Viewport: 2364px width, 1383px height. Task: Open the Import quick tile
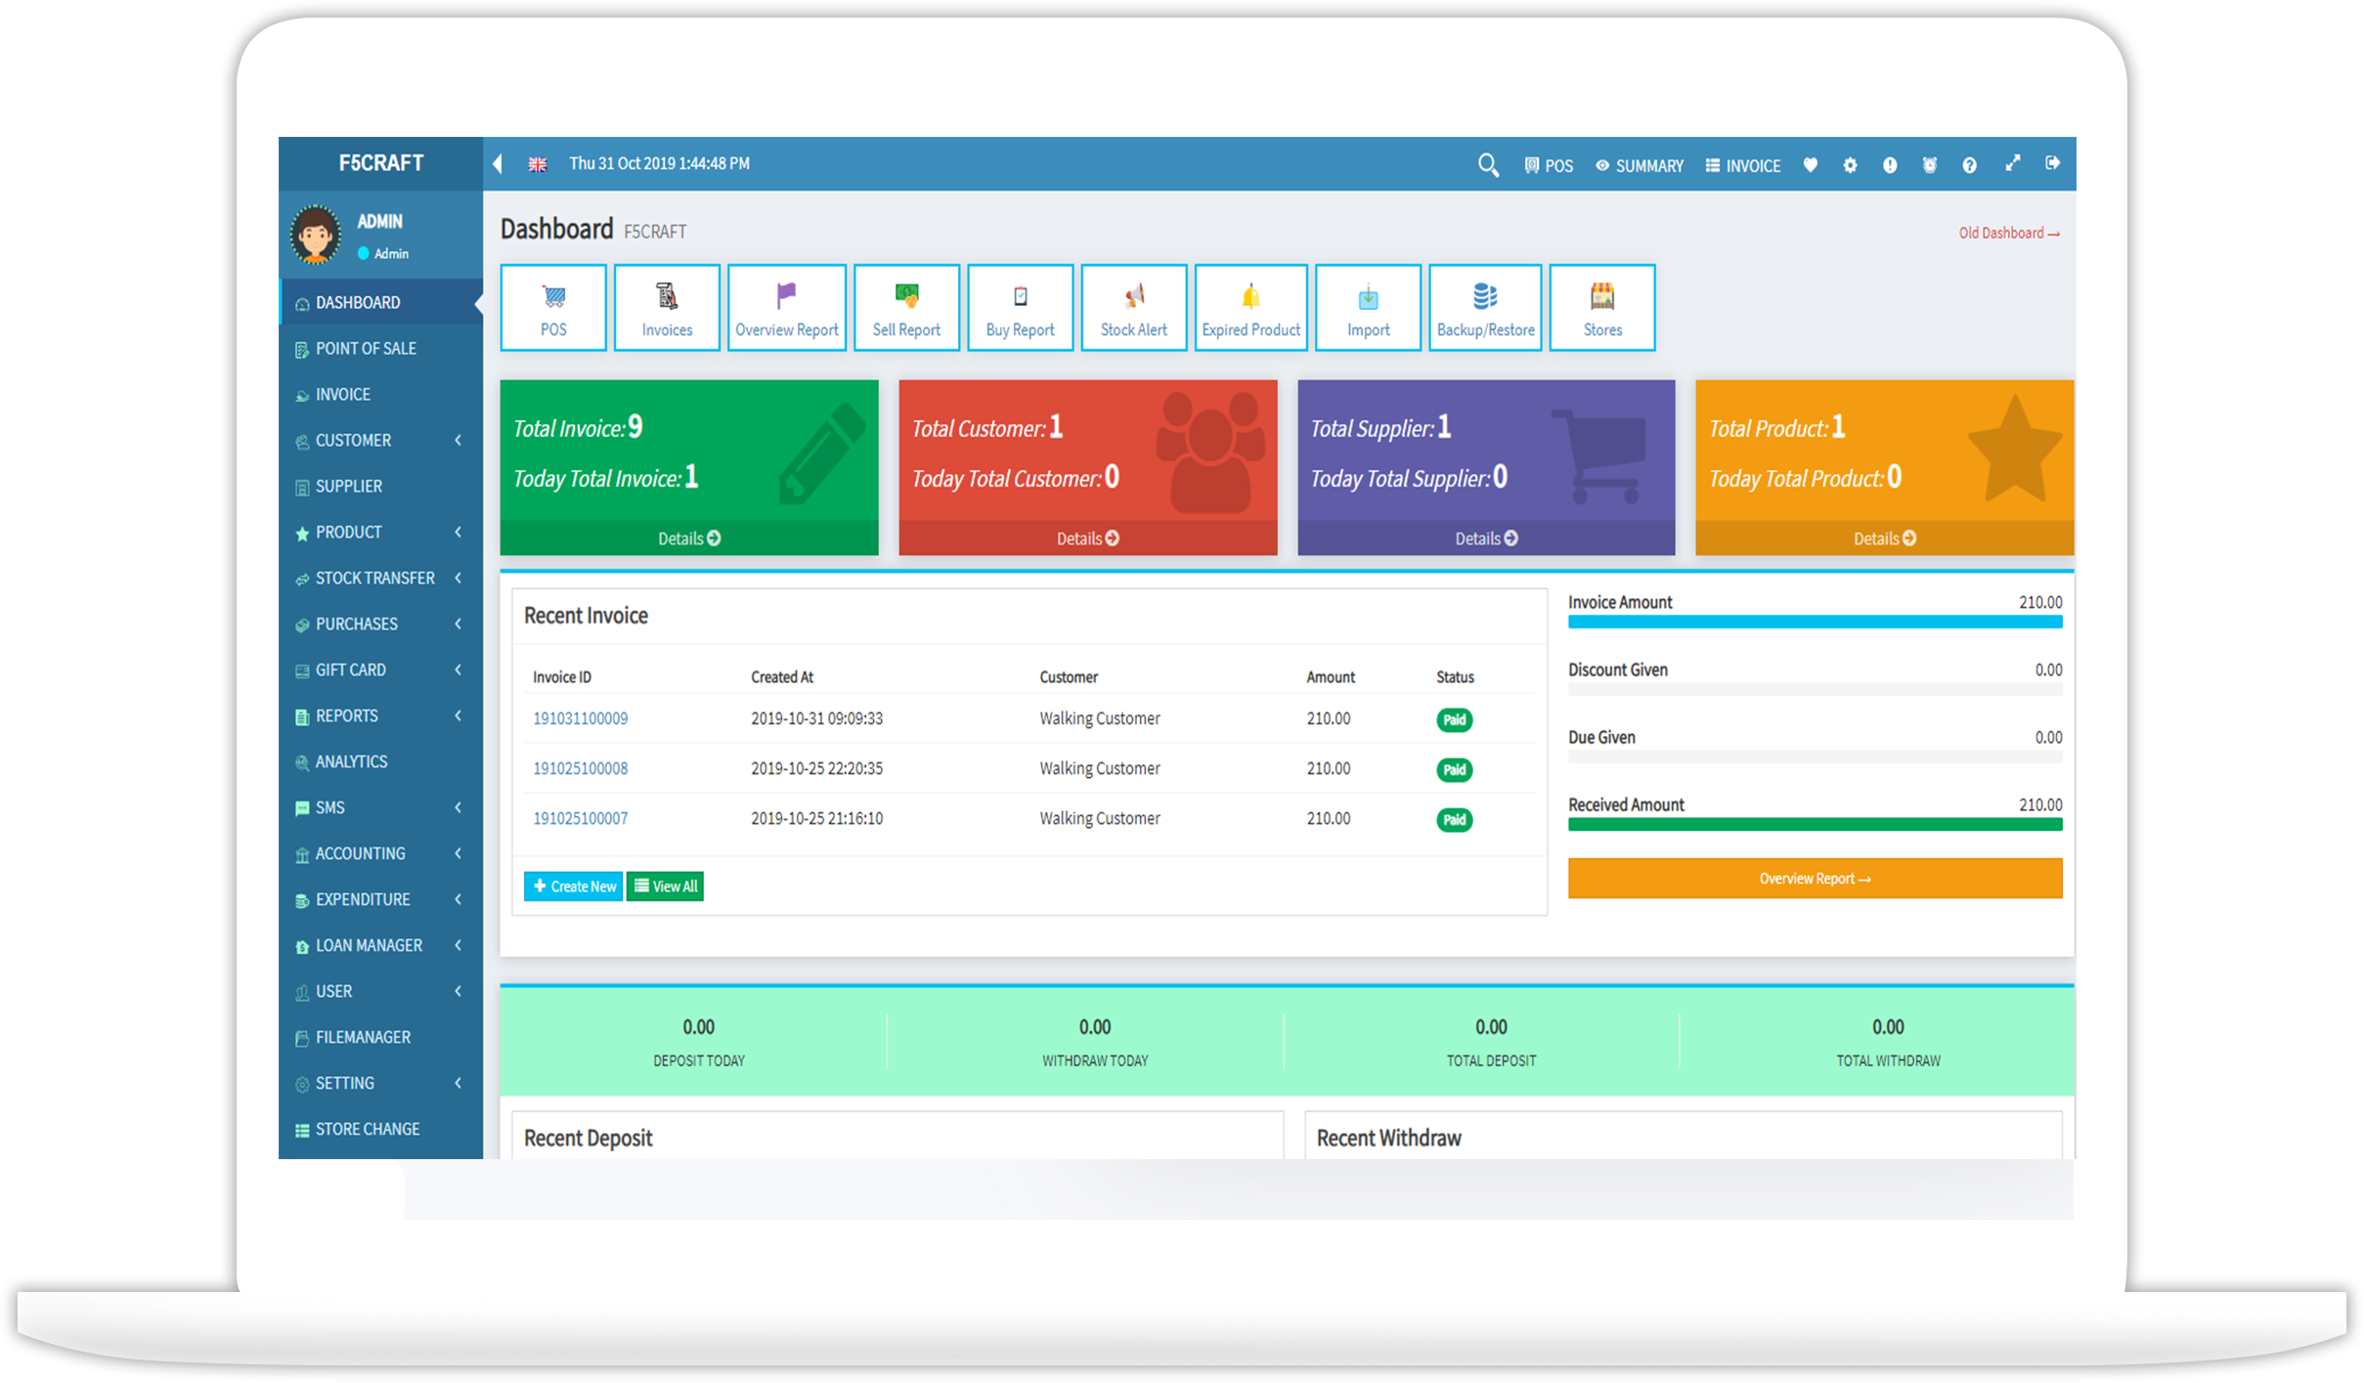[x=1369, y=307]
